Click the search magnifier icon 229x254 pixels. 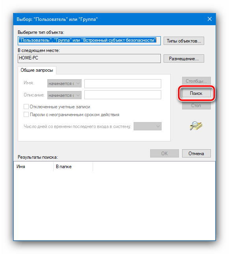pyautogui.click(x=196, y=126)
